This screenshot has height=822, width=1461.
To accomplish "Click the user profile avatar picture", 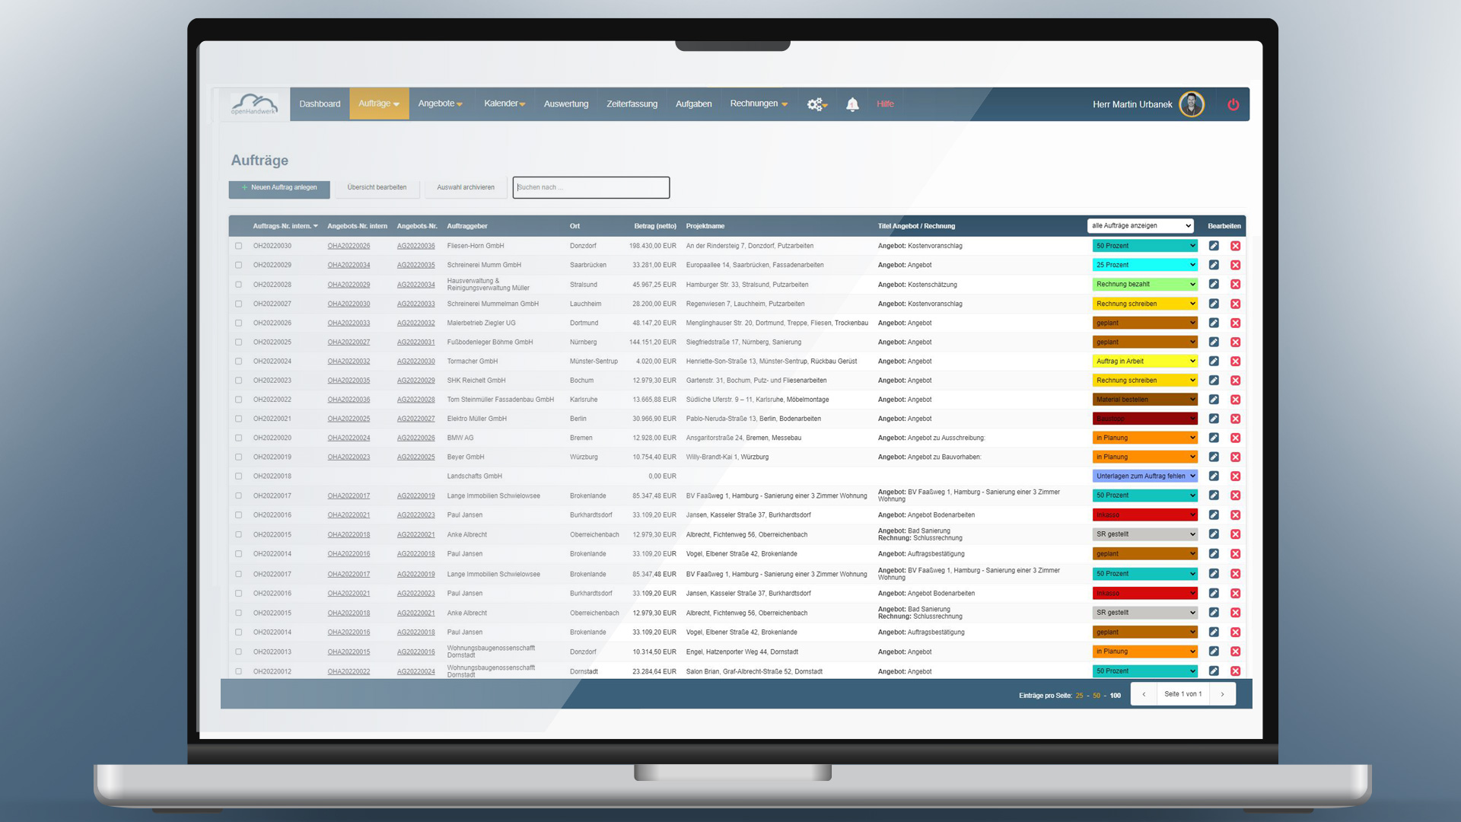I will click(1191, 104).
